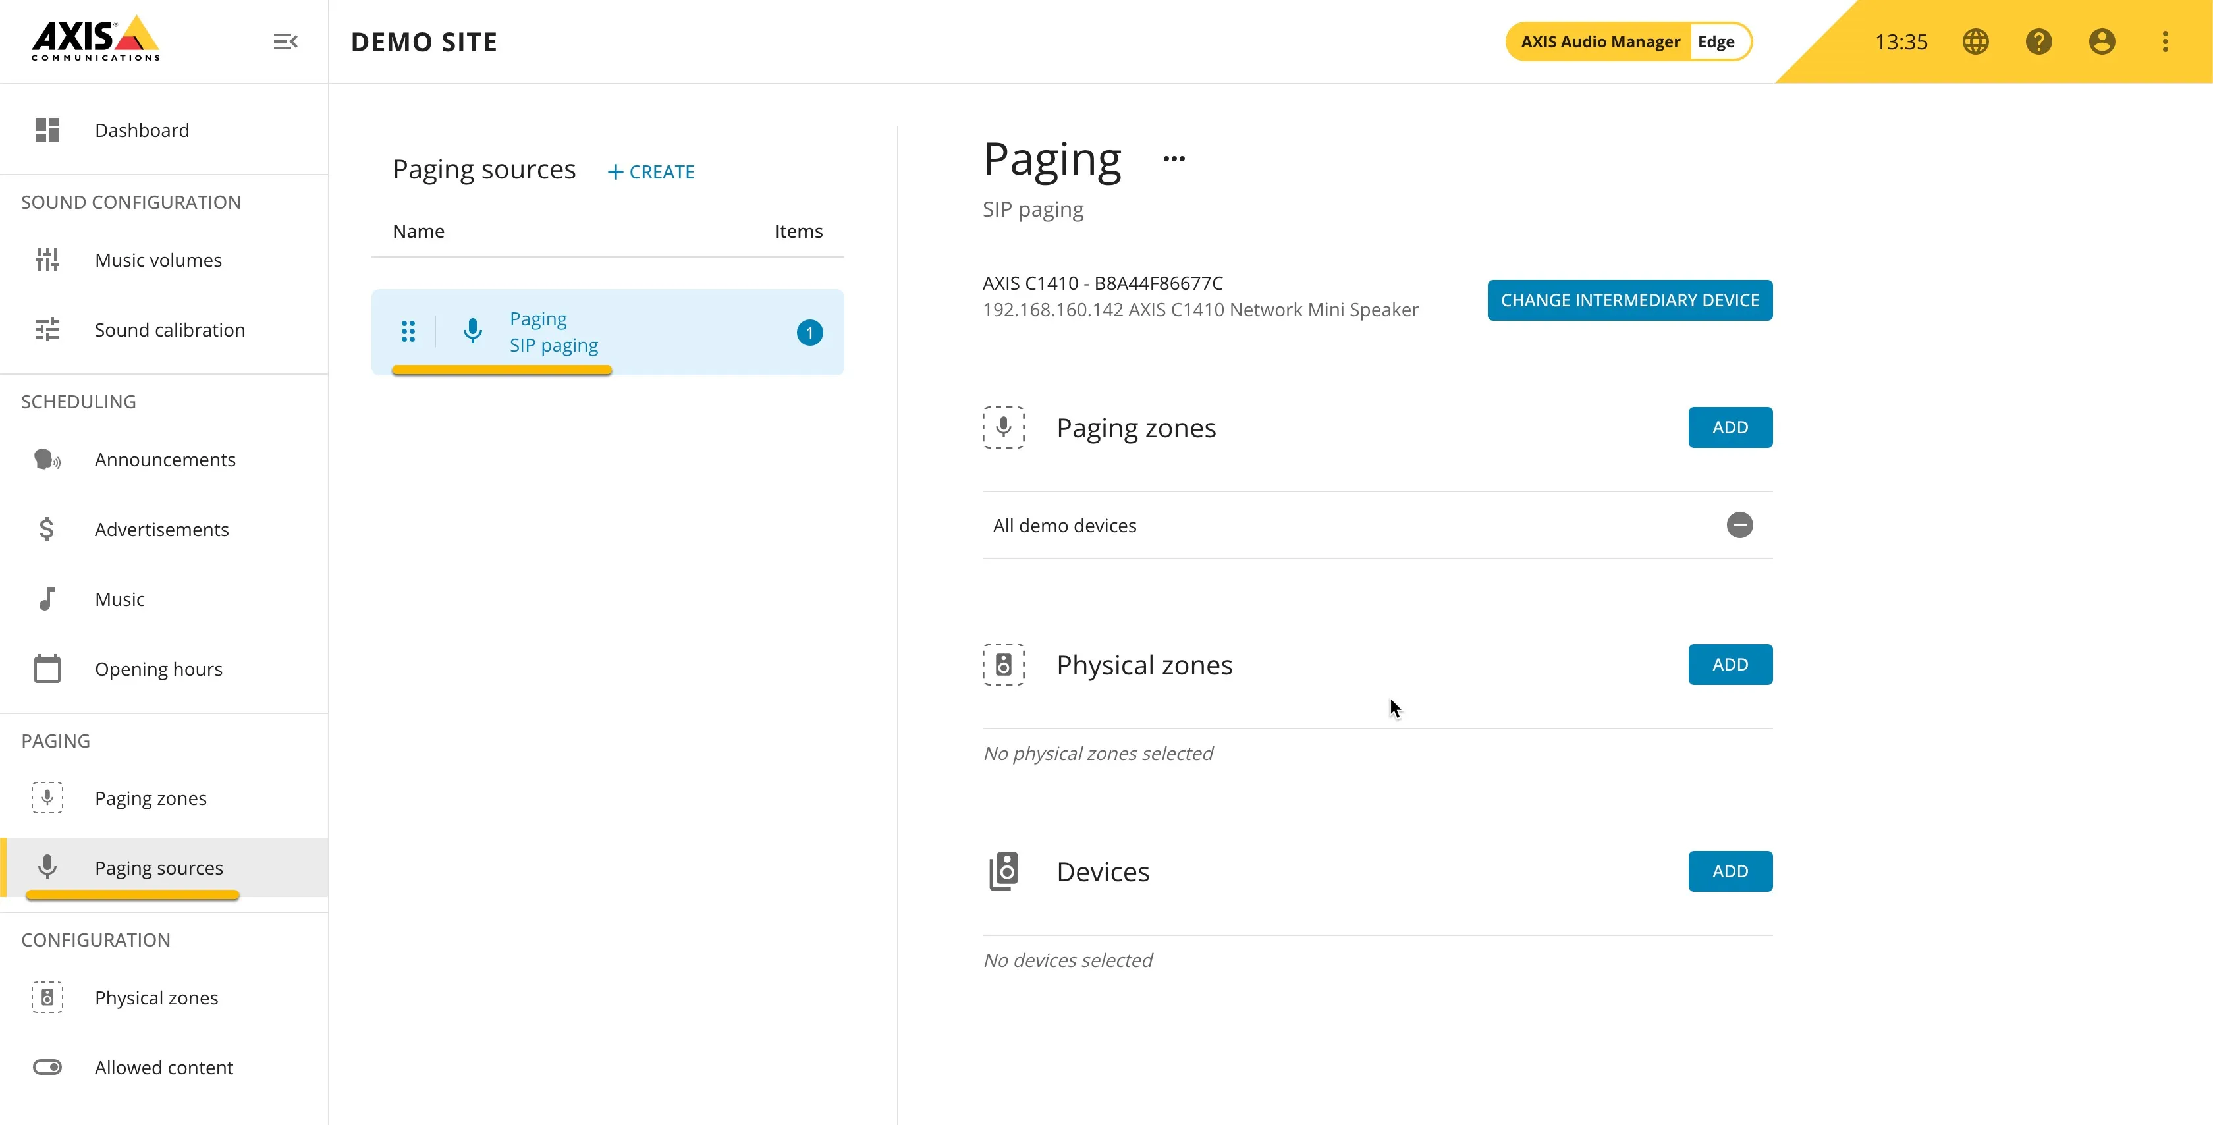Open Paging zones in sidebar
The height and width of the screenshot is (1125, 2213).
164,798
